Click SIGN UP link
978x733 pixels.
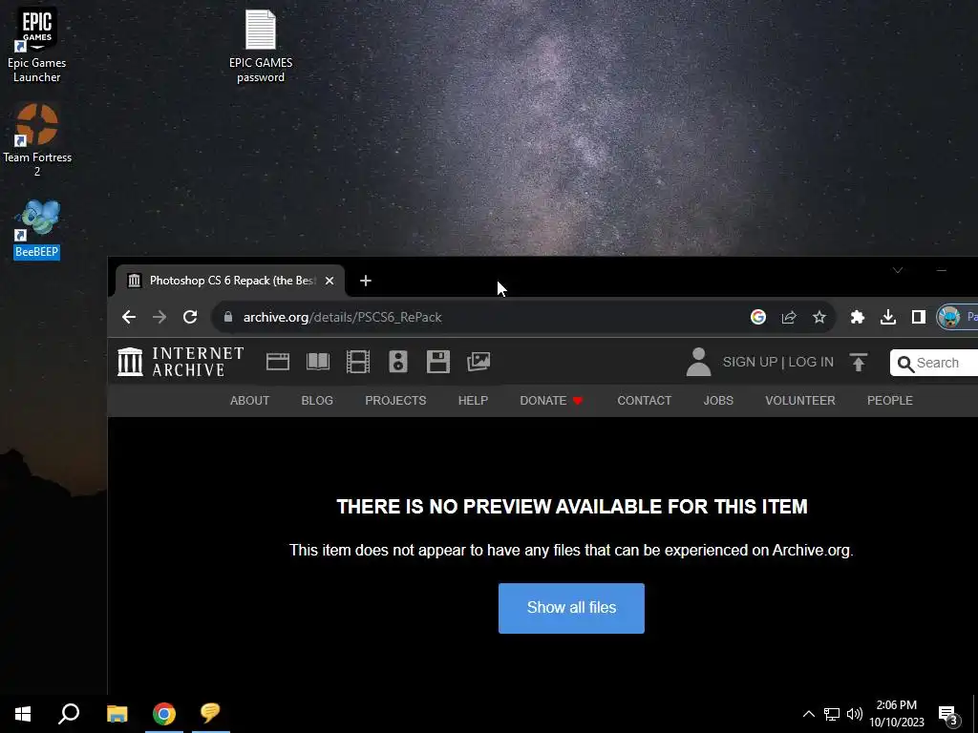click(x=750, y=362)
